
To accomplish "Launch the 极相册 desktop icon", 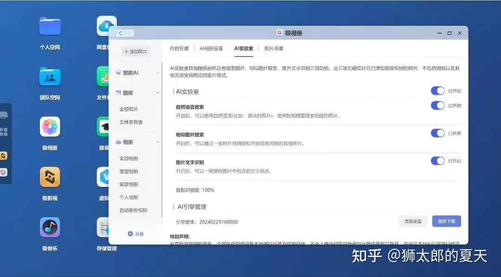I will pyautogui.click(x=50, y=127).
